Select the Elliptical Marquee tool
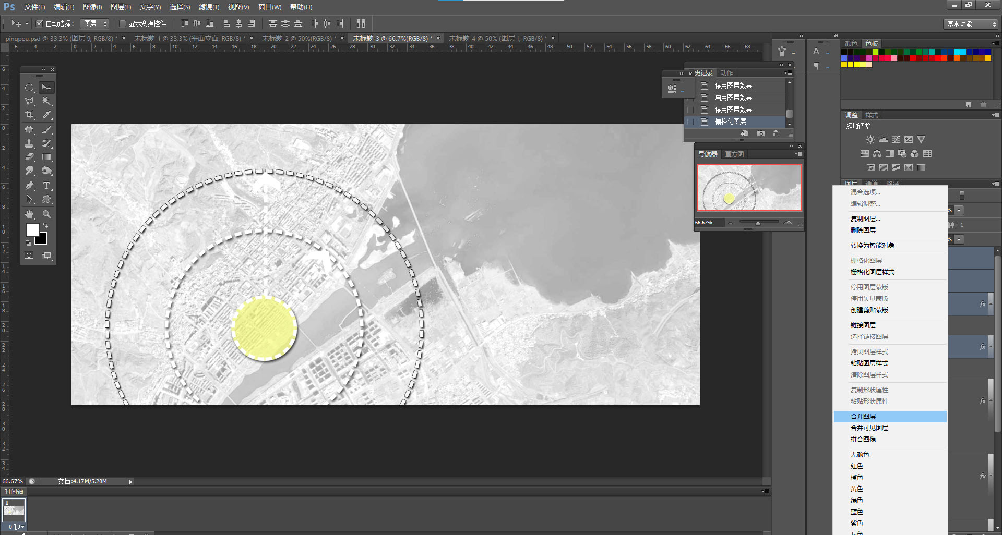This screenshot has width=1002, height=535. pyautogui.click(x=30, y=88)
